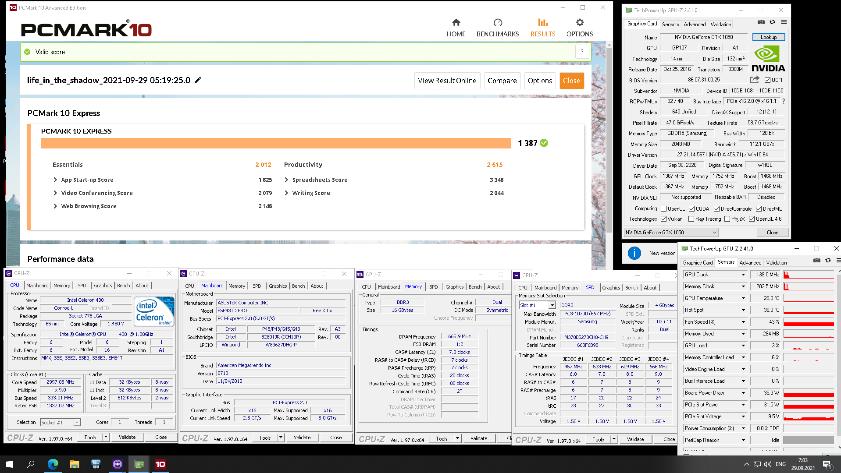The image size is (841, 473).
Task: Expand the Web Browsing Score row
Action: click(55, 206)
